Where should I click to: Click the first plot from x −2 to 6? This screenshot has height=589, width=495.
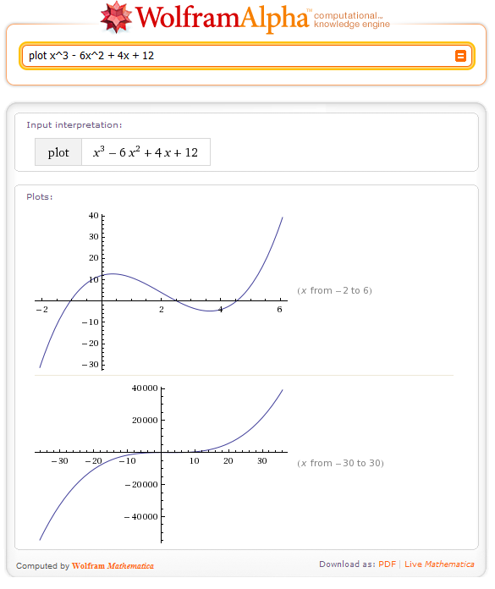(x=161, y=291)
